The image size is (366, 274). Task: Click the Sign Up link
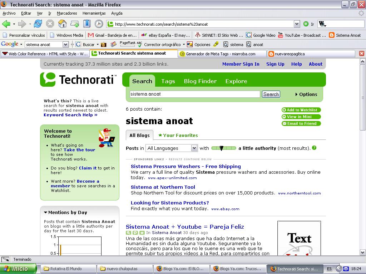(x=275, y=64)
